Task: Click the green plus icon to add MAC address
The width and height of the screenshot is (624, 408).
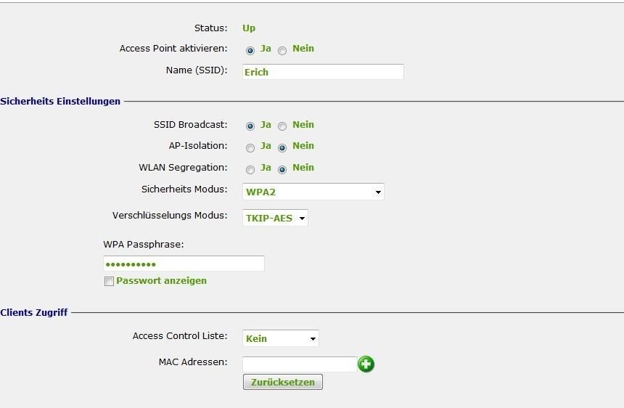Action: (366, 364)
